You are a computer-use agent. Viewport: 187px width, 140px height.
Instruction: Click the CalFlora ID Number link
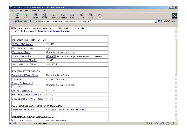pos(22,44)
